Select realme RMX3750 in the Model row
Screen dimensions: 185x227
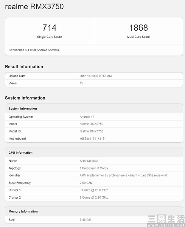coord(91,124)
